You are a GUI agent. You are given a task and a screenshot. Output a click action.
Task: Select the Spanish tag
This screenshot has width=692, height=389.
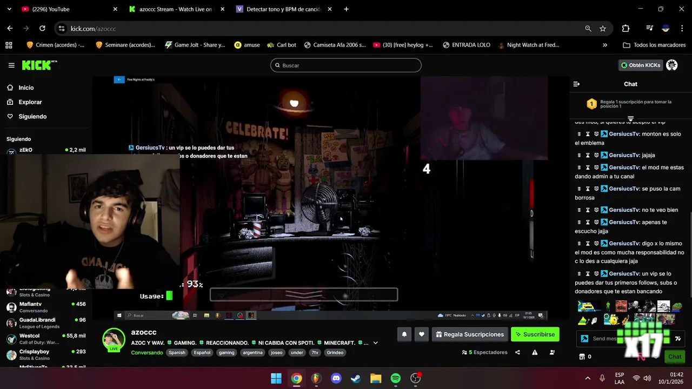point(177,352)
